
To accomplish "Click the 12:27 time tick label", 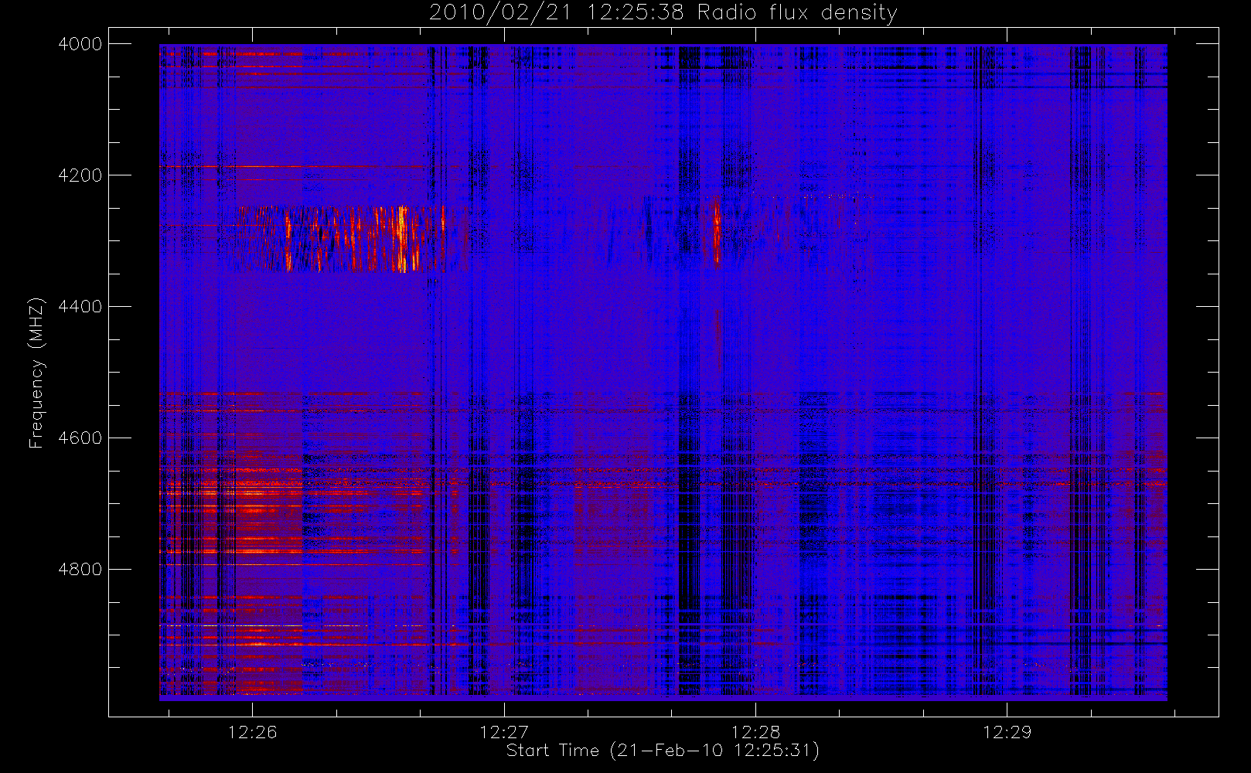I will click(504, 732).
